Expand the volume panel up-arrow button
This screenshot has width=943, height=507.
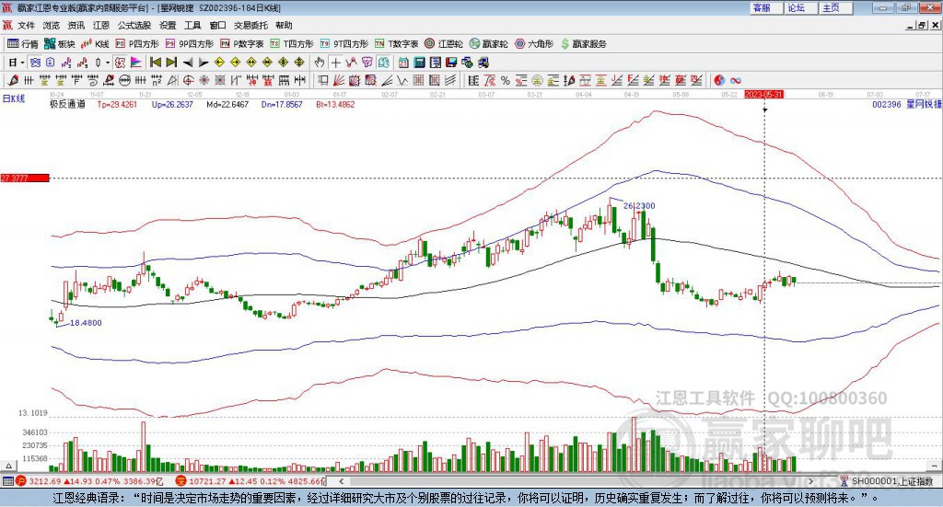[8, 466]
